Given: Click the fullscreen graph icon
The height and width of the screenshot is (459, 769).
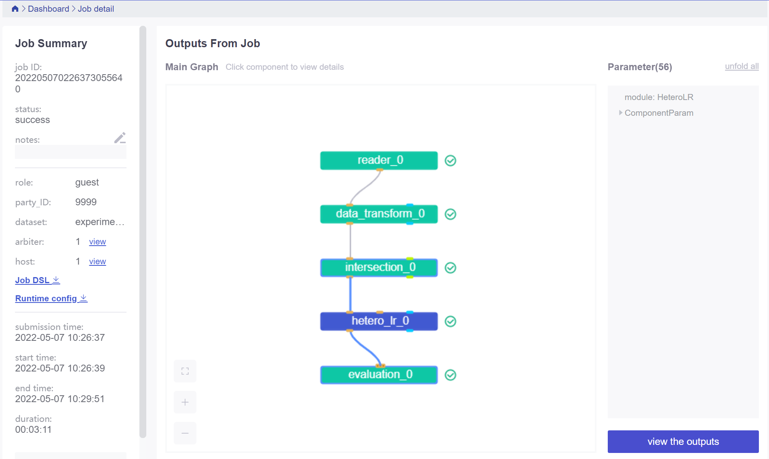Looking at the screenshot, I should coord(185,371).
